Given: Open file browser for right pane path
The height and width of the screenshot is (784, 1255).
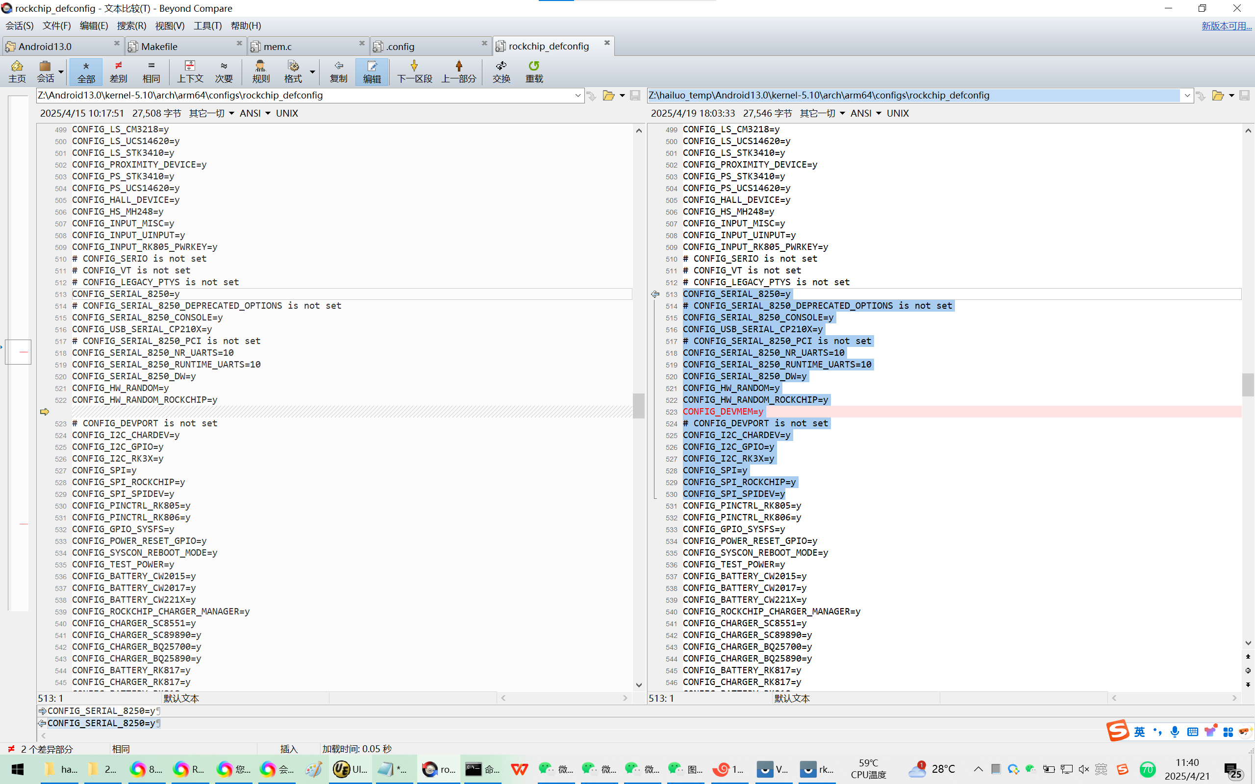Looking at the screenshot, I should [x=1218, y=96].
